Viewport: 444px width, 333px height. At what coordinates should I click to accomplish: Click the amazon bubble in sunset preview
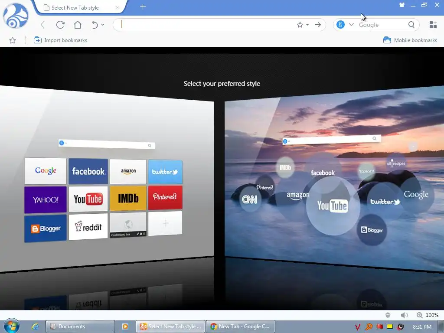click(x=298, y=196)
